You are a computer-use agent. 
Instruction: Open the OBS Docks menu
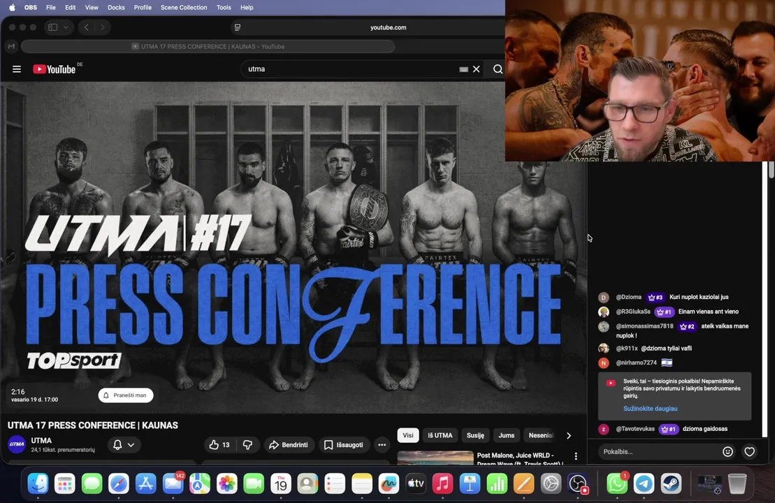pyautogui.click(x=116, y=8)
